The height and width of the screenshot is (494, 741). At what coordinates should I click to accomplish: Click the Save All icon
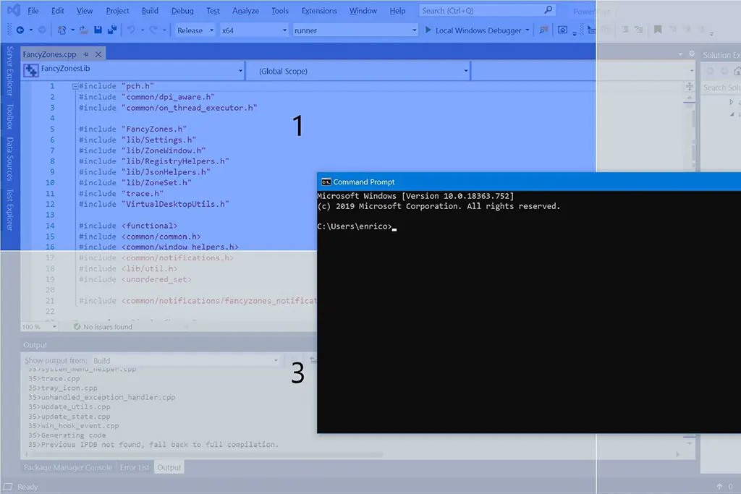tap(110, 30)
